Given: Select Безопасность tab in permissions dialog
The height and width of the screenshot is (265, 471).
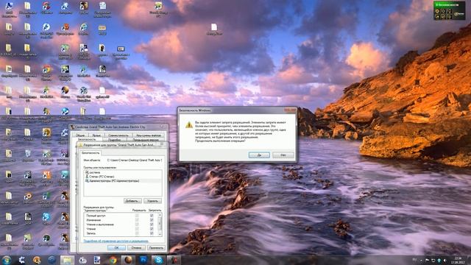Looking at the screenshot, I should coord(91,153).
